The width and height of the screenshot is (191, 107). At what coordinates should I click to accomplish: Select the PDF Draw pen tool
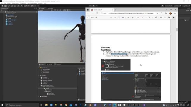[142, 17]
